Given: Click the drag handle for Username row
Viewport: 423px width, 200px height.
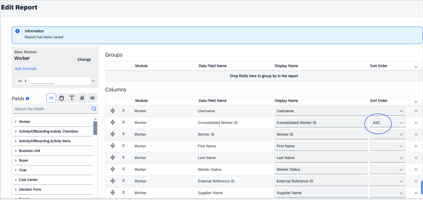Looking at the screenshot, I should click(x=113, y=111).
